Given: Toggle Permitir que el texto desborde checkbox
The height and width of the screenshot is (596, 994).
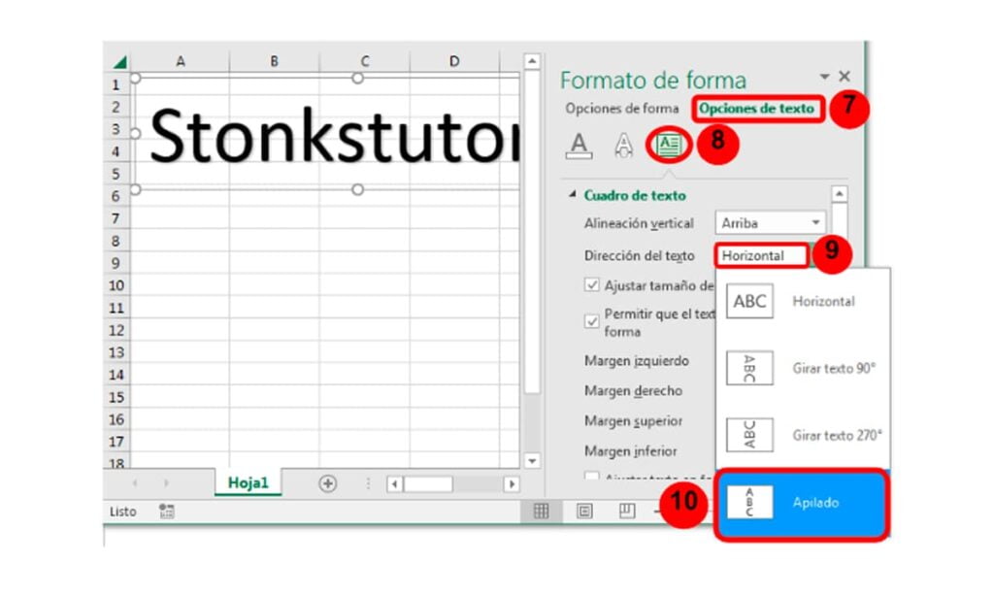Looking at the screenshot, I should (x=591, y=321).
